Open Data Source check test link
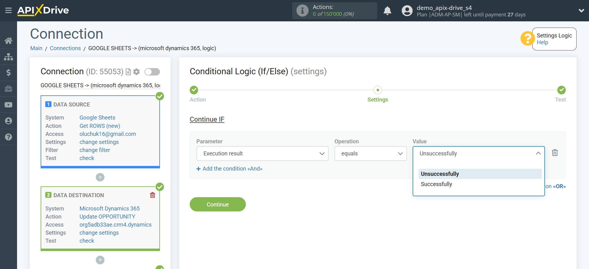The height and width of the screenshot is (269, 589). click(x=87, y=158)
